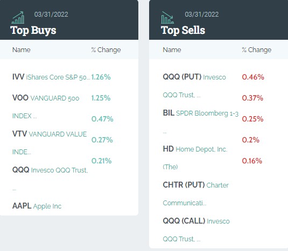Screen dimensions: 288x251
Task: Click the 0.46% change value in Top Sells
Action: tap(253, 77)
